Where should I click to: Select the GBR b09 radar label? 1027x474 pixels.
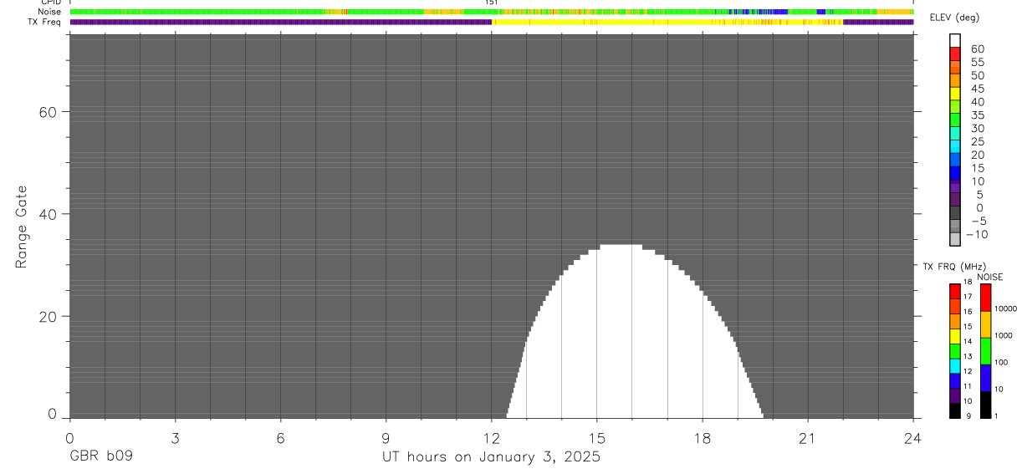coord(100,457)
